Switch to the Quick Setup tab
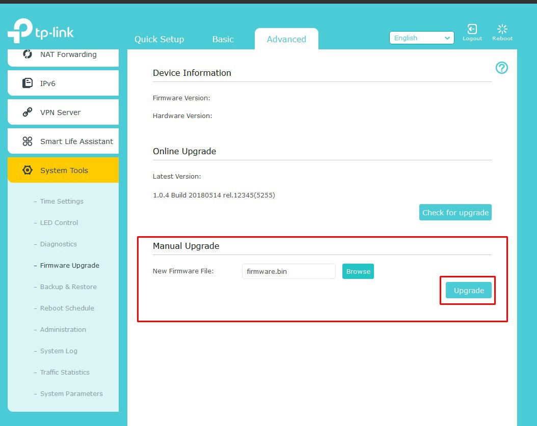The width and height of the screenshot is (537, 426). point(159,39)
